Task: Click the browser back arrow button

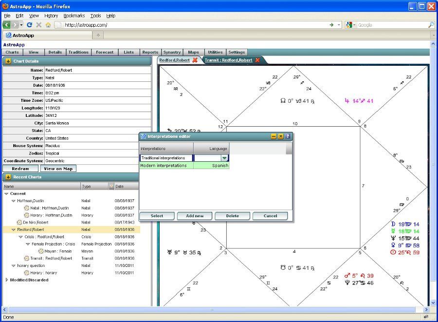Action: [x=7, y=25]
